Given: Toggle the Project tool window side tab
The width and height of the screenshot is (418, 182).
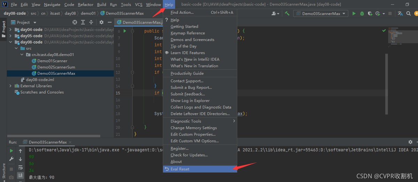Looking at the screenshot, I should coord(3,29).
